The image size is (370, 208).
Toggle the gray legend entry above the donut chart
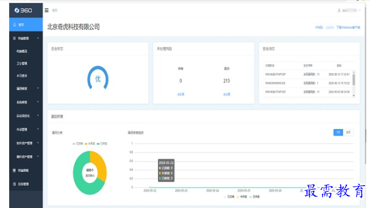pos(78,144)
